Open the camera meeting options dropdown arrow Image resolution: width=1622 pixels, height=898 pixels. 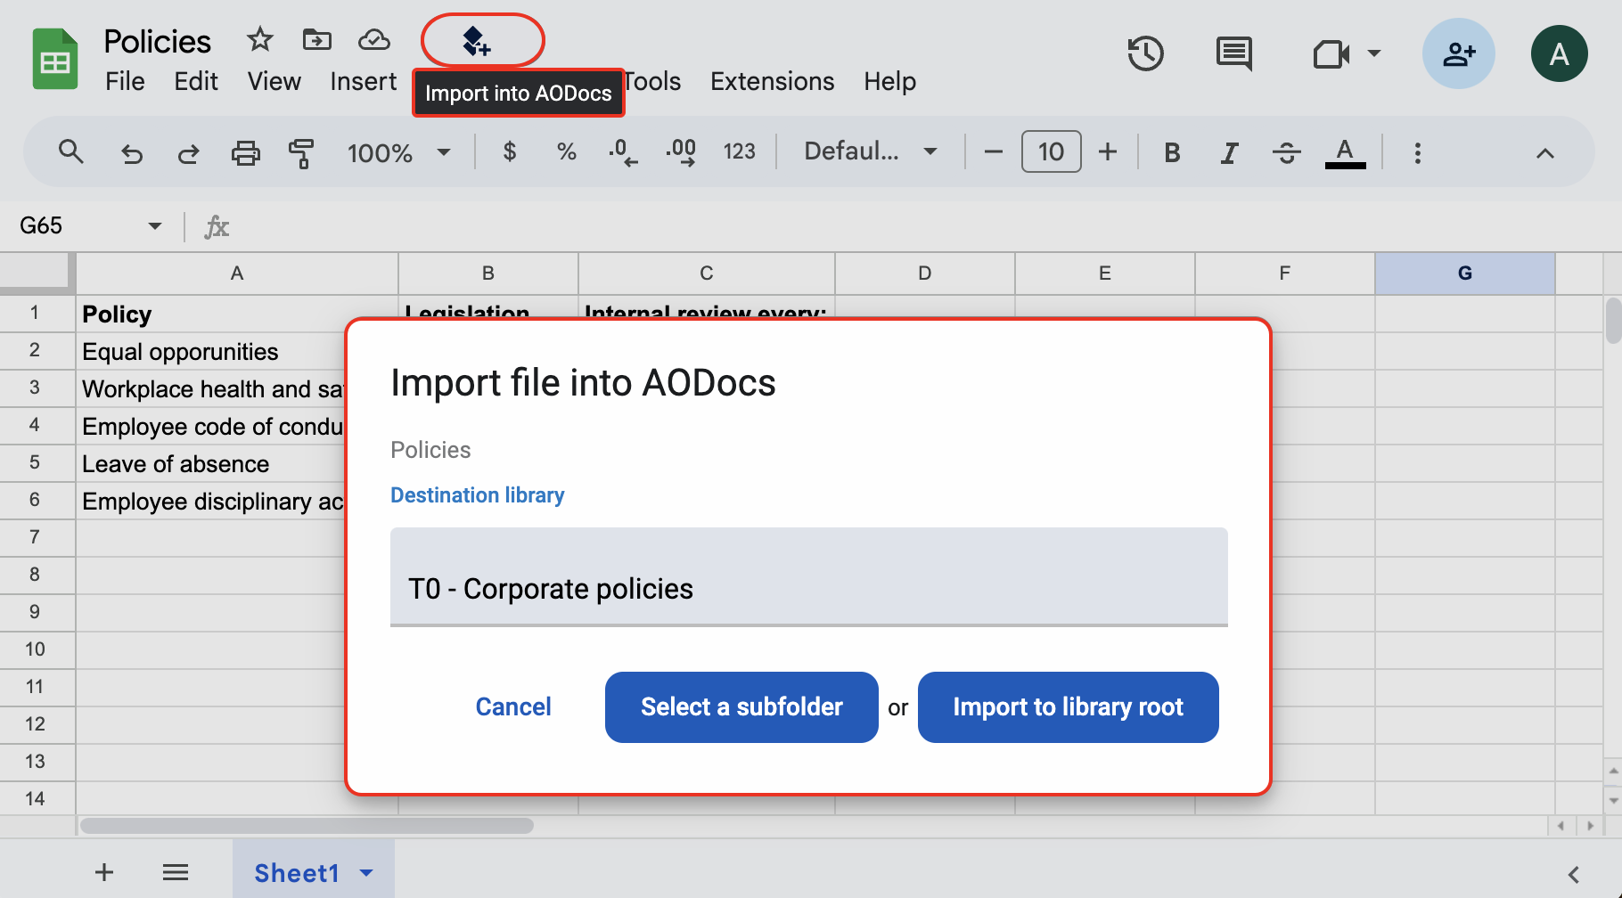pyautogui.click(x=1373, y=53)
